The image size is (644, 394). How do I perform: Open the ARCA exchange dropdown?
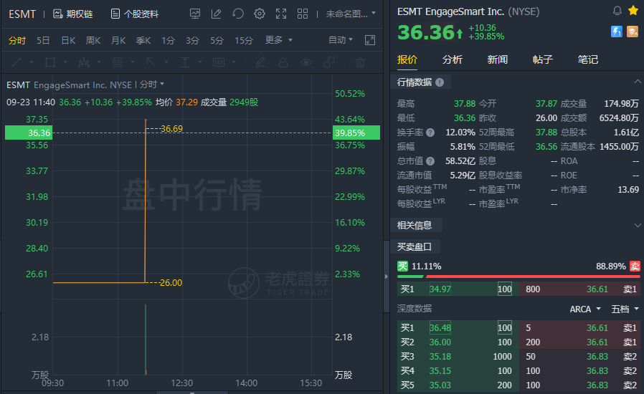(x=585, y=309)
